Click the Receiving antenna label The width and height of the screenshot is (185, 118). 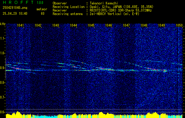click(68, 14)
